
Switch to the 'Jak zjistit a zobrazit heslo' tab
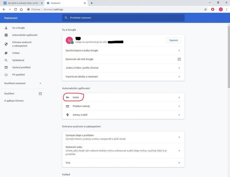point(22,3)
